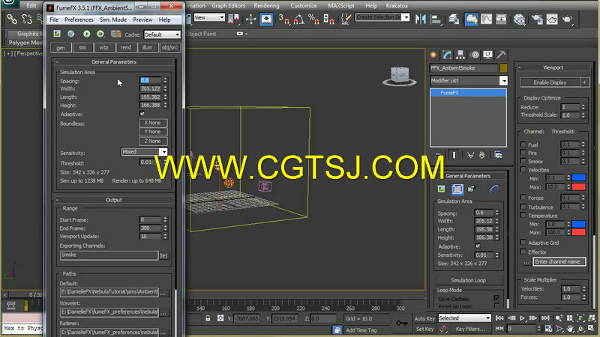Click the object color swatch

[503, 68]
